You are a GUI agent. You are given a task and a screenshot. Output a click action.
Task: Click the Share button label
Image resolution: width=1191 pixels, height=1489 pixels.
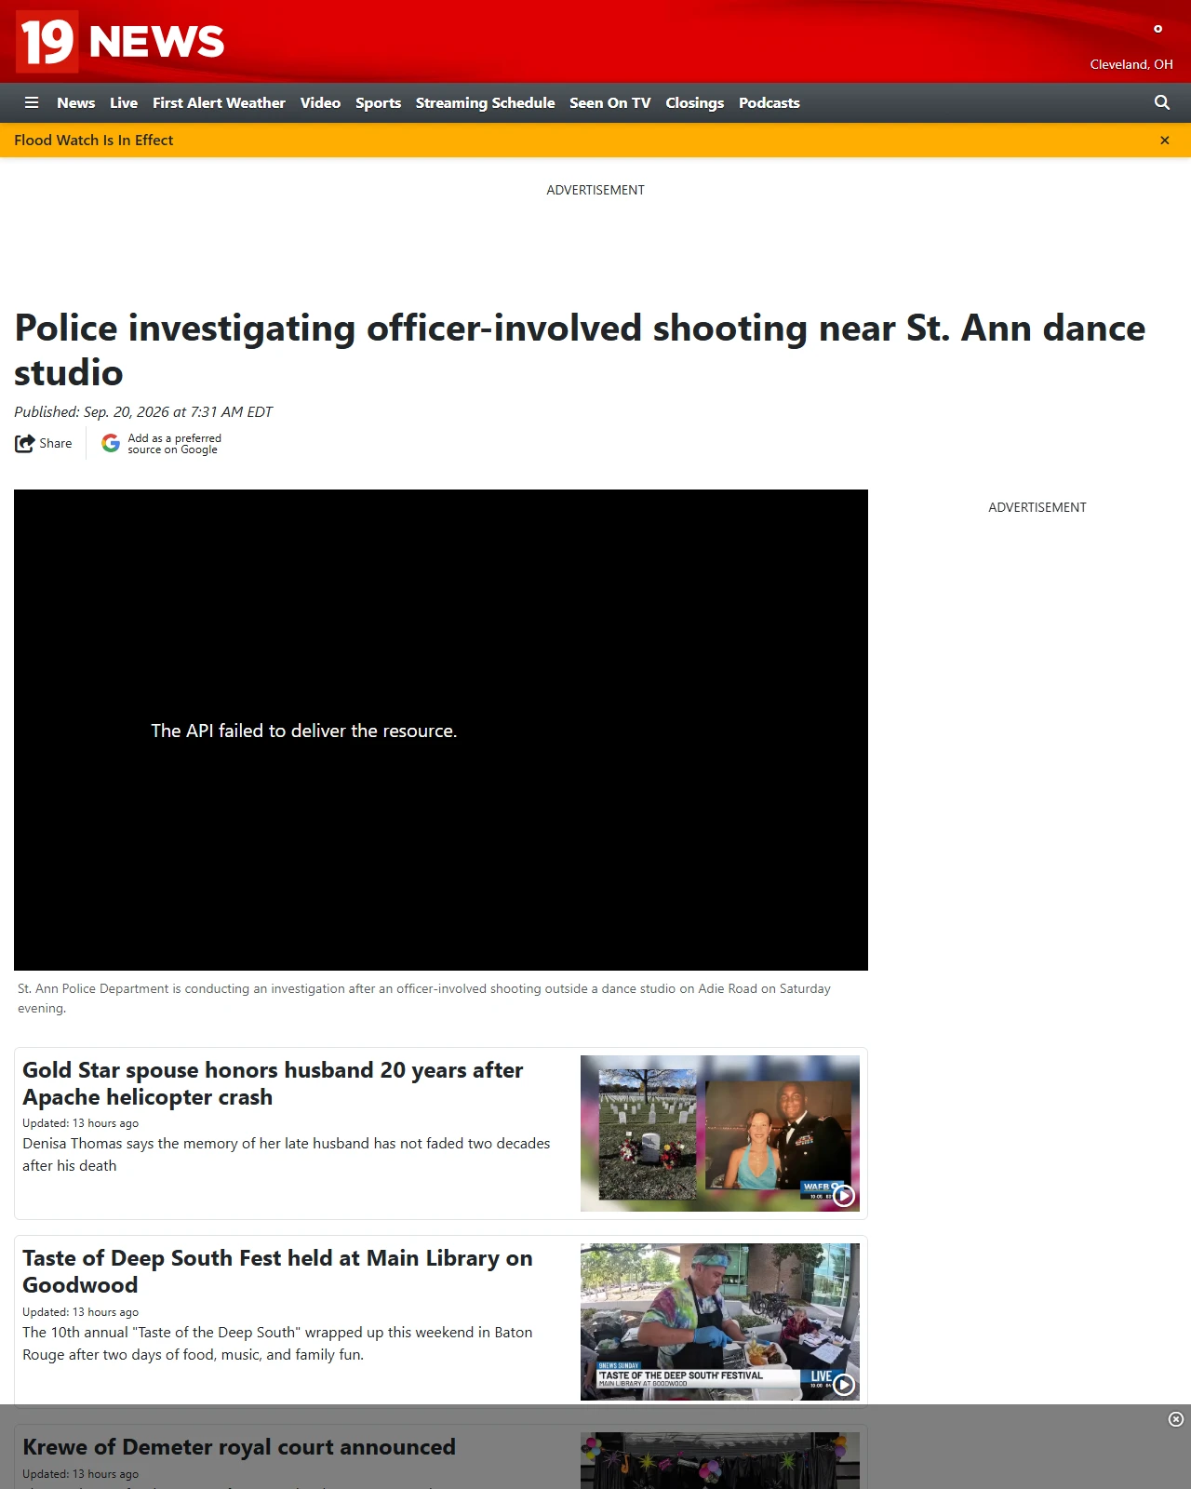(56, 444)
